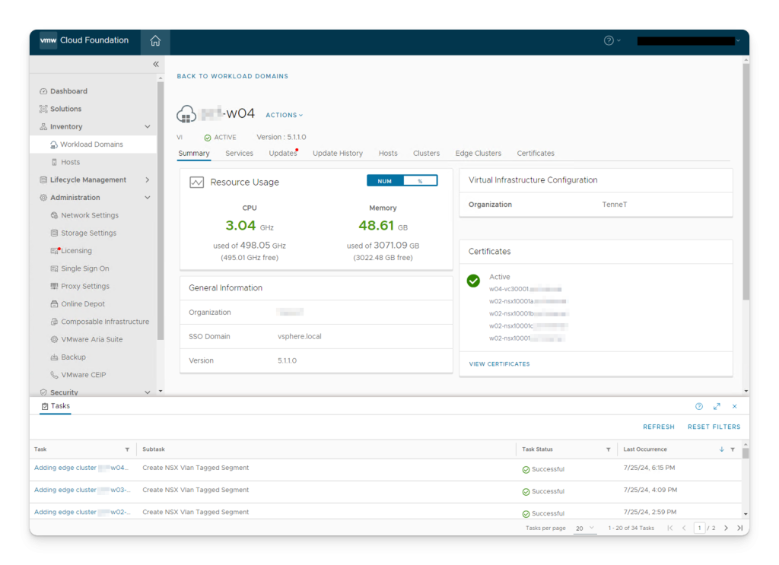Image resolution: width=779 pixels, height=565 pixels.
Task: Switch Resource Usage to NUM view
Action: (x=385, y=181)
